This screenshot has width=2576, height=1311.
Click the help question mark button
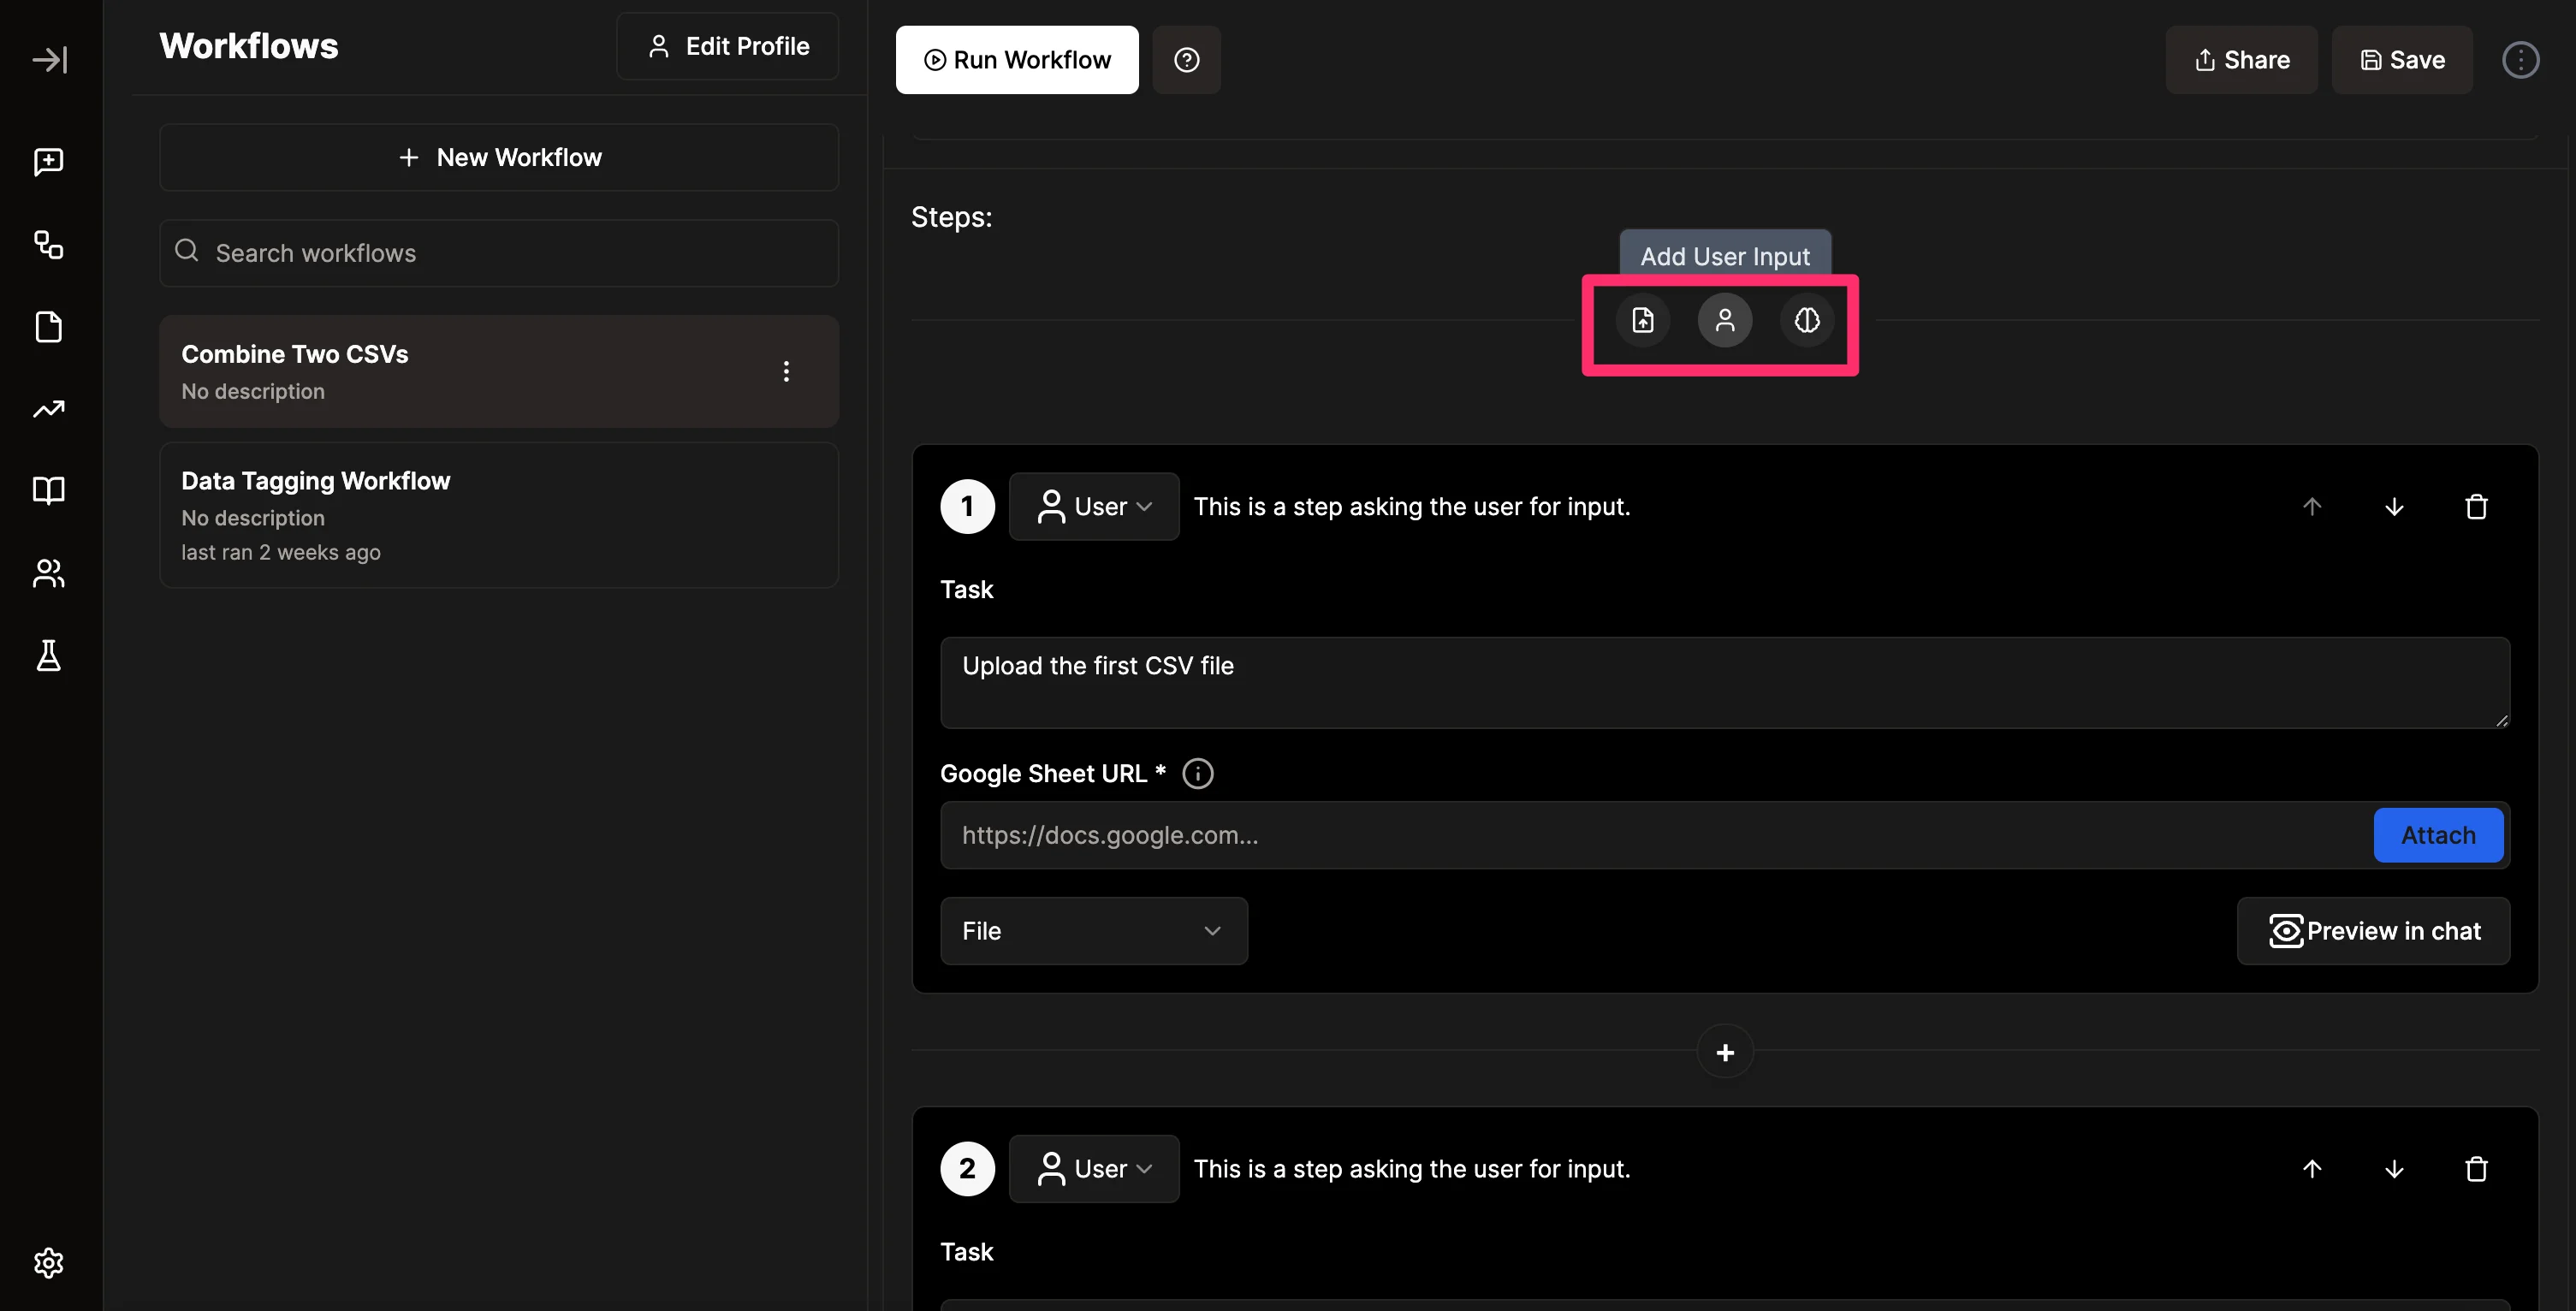[1186, 60]
